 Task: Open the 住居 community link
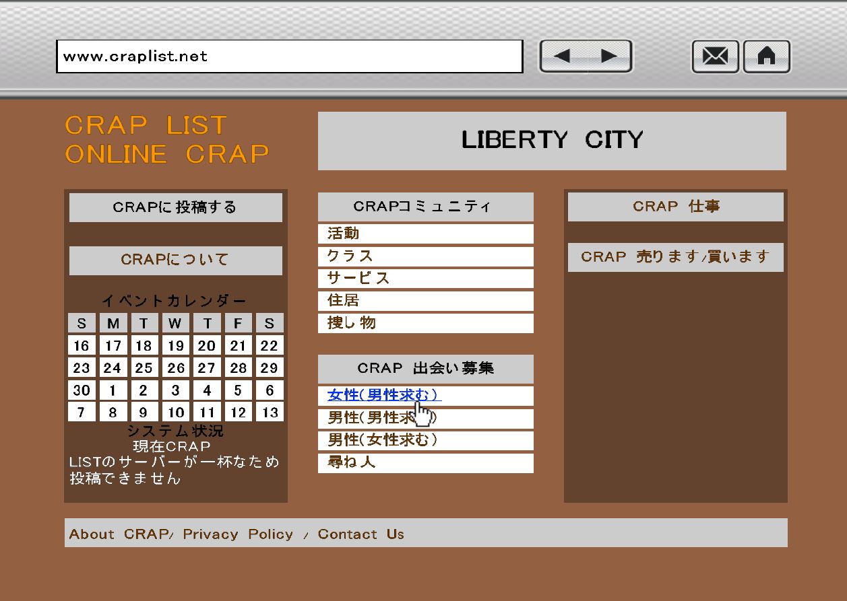pos(426,301)
